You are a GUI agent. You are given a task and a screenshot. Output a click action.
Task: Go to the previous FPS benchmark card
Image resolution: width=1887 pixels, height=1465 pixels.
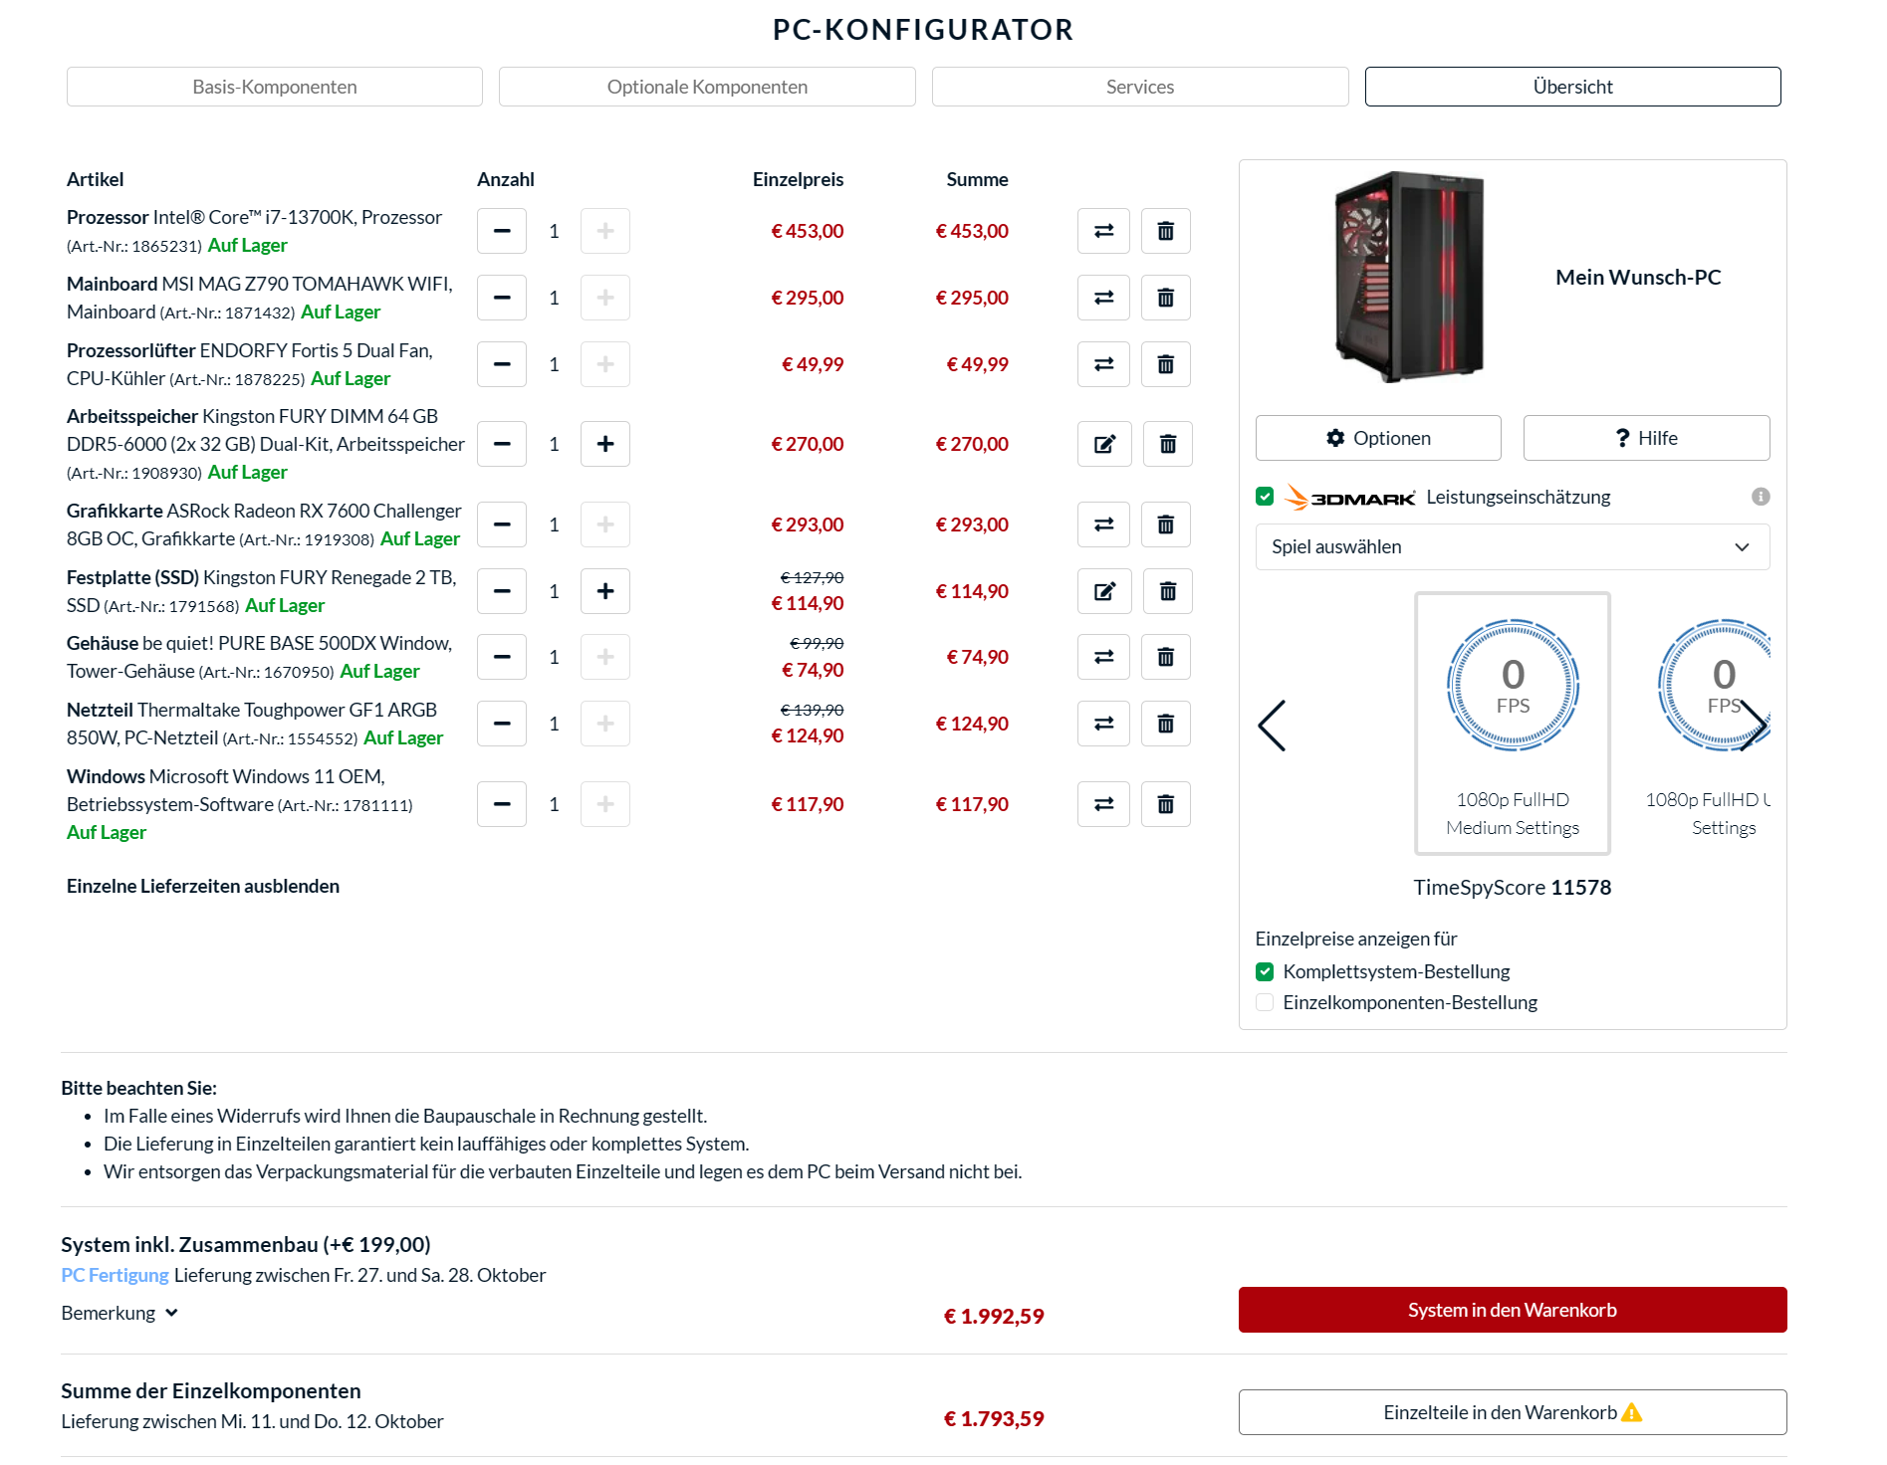(1272, 726)
